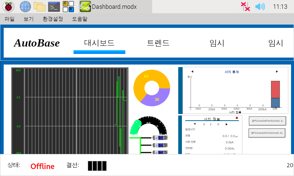Screen dimensions: 294x176
Task: Click the red indicator in 서지 정보
Action: click(237, 118)
